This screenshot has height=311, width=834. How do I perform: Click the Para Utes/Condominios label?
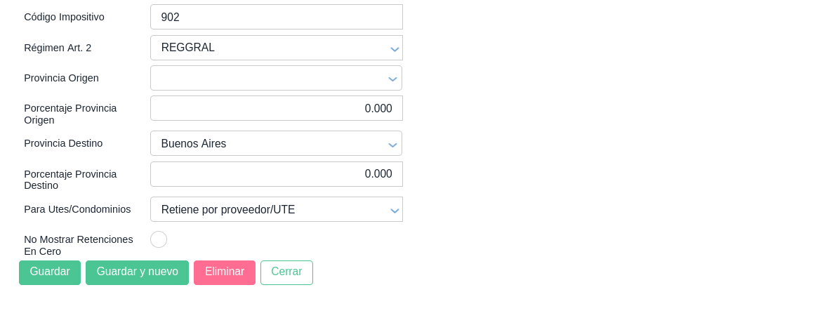(x=77, y=209)
